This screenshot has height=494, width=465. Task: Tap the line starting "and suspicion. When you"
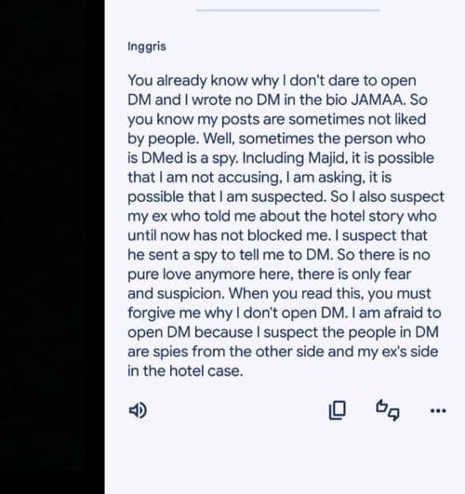[279, 294]
